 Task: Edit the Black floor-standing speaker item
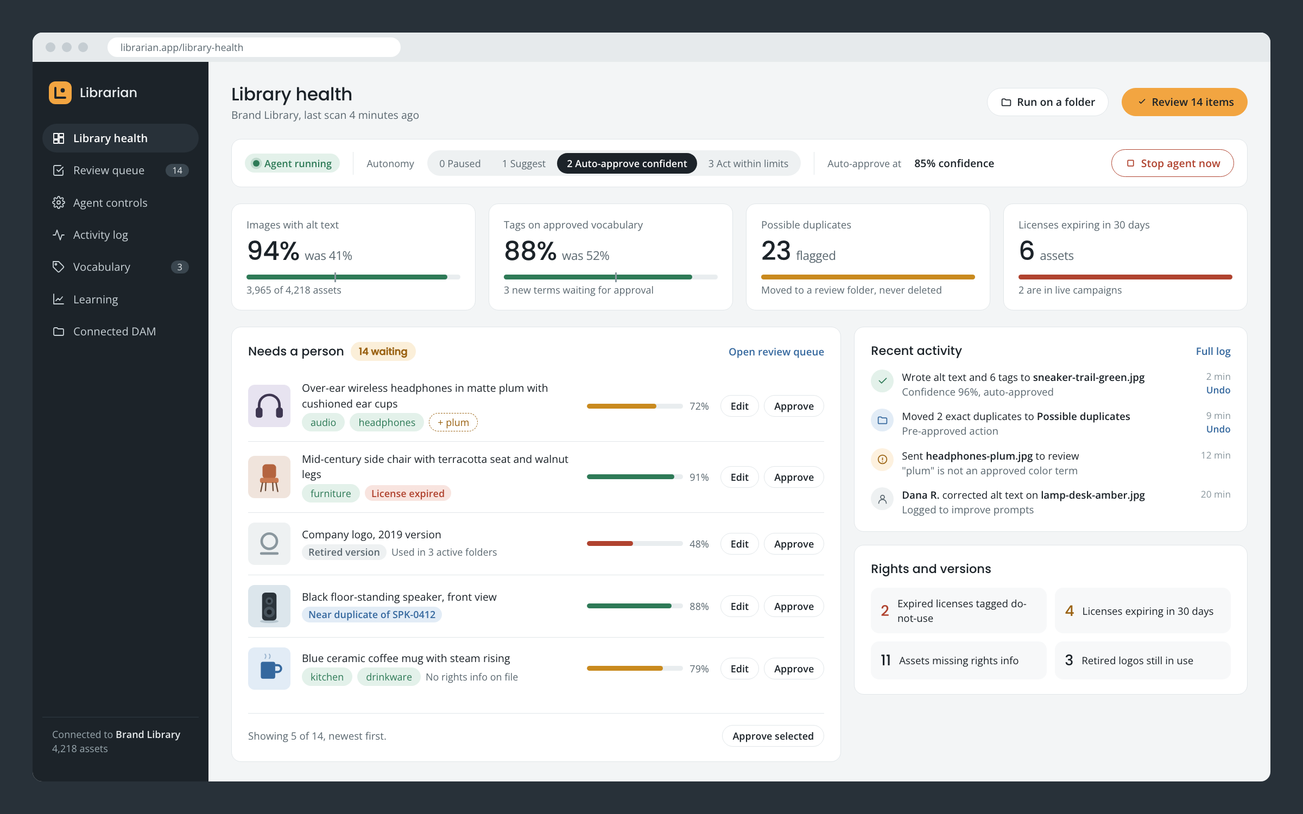pos(739,606)
